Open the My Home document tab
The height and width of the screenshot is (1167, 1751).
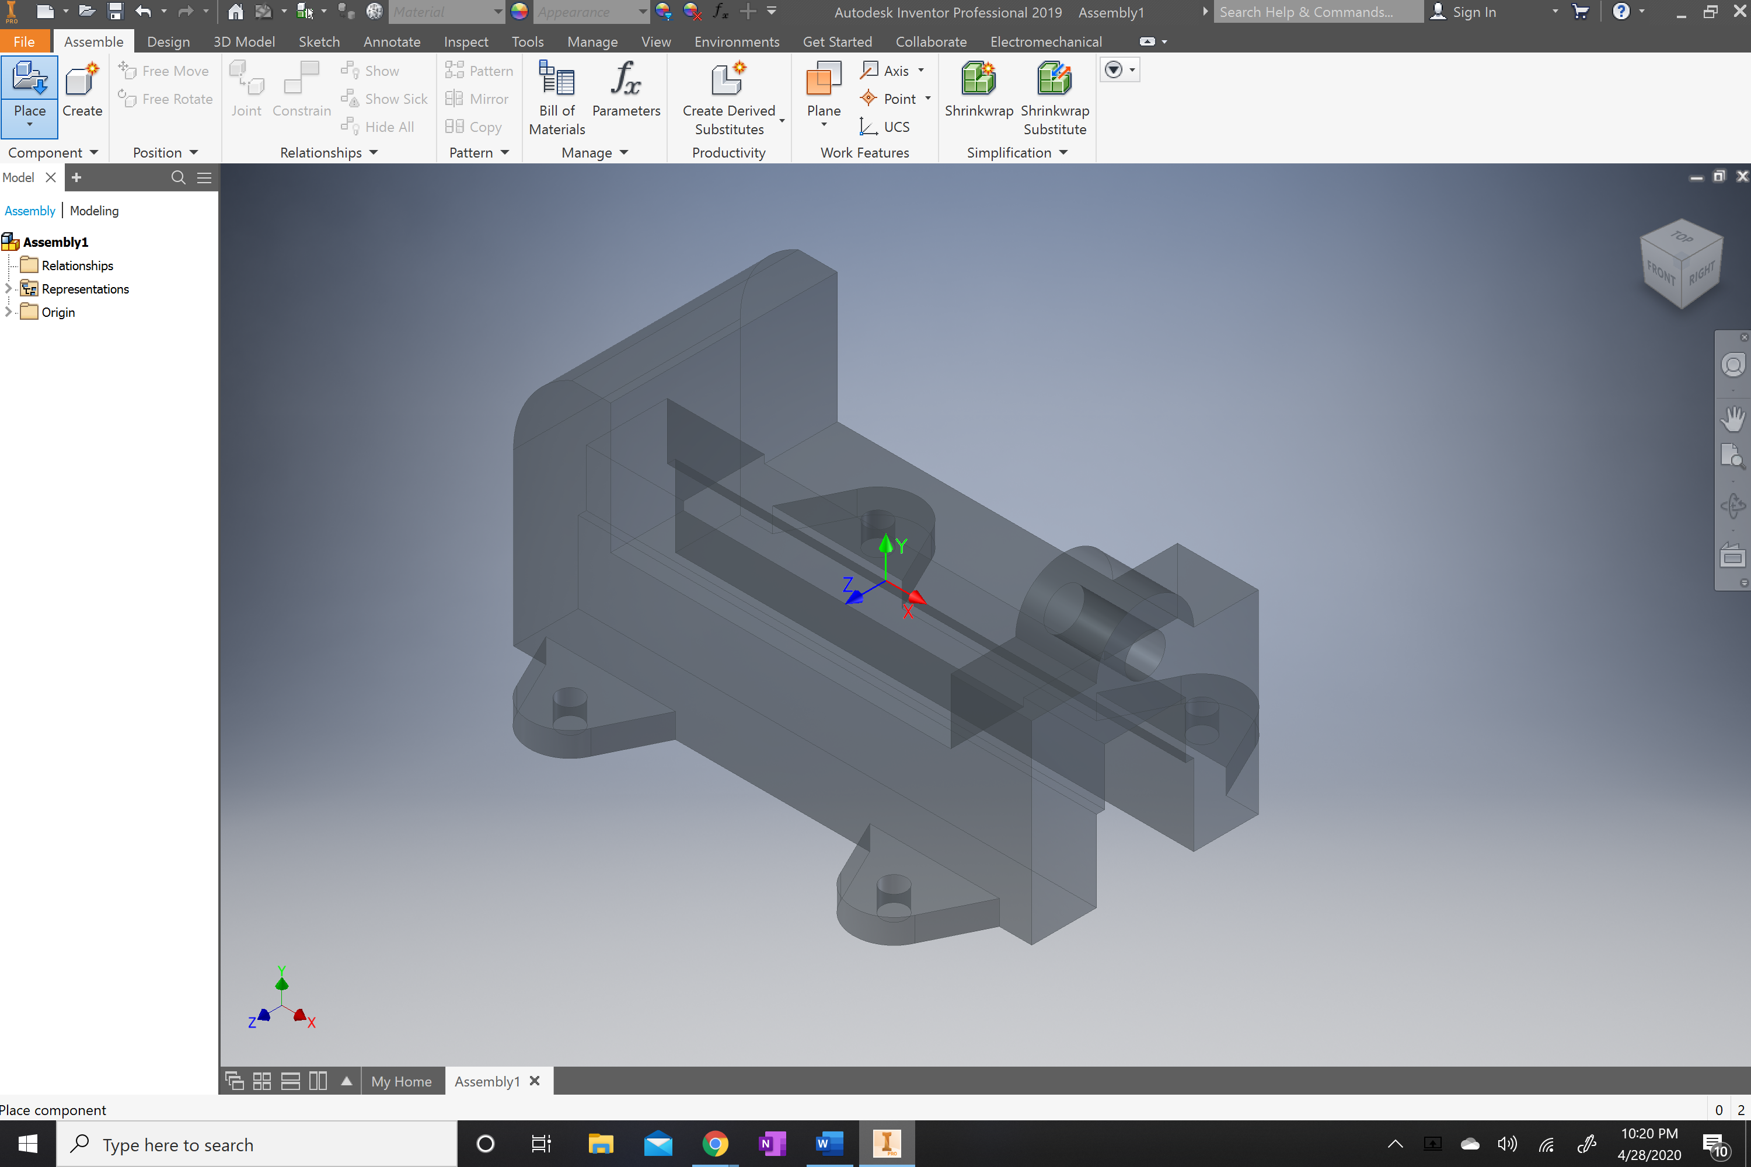tap(402, 1081)
